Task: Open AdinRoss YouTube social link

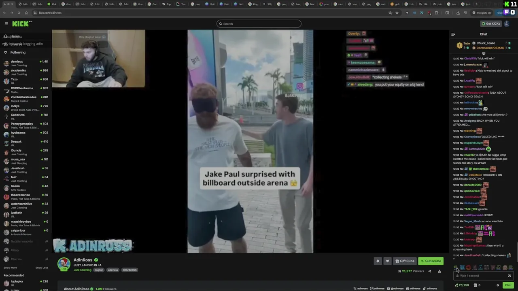Action: tap(395, 289)
